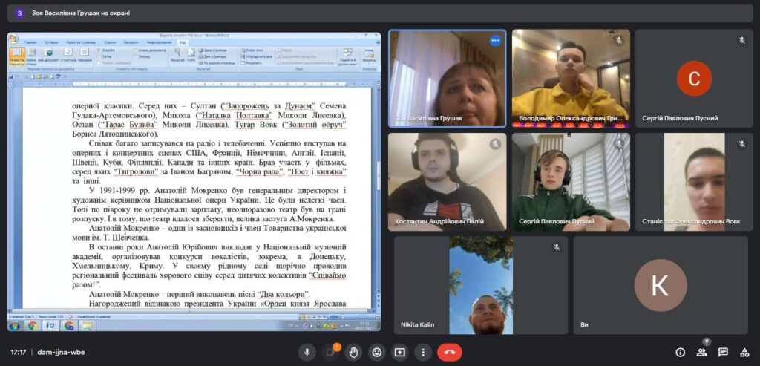Click the Сергій Павлович Пусний avatar tile
The image size is (760, 366).
point(694,78)
